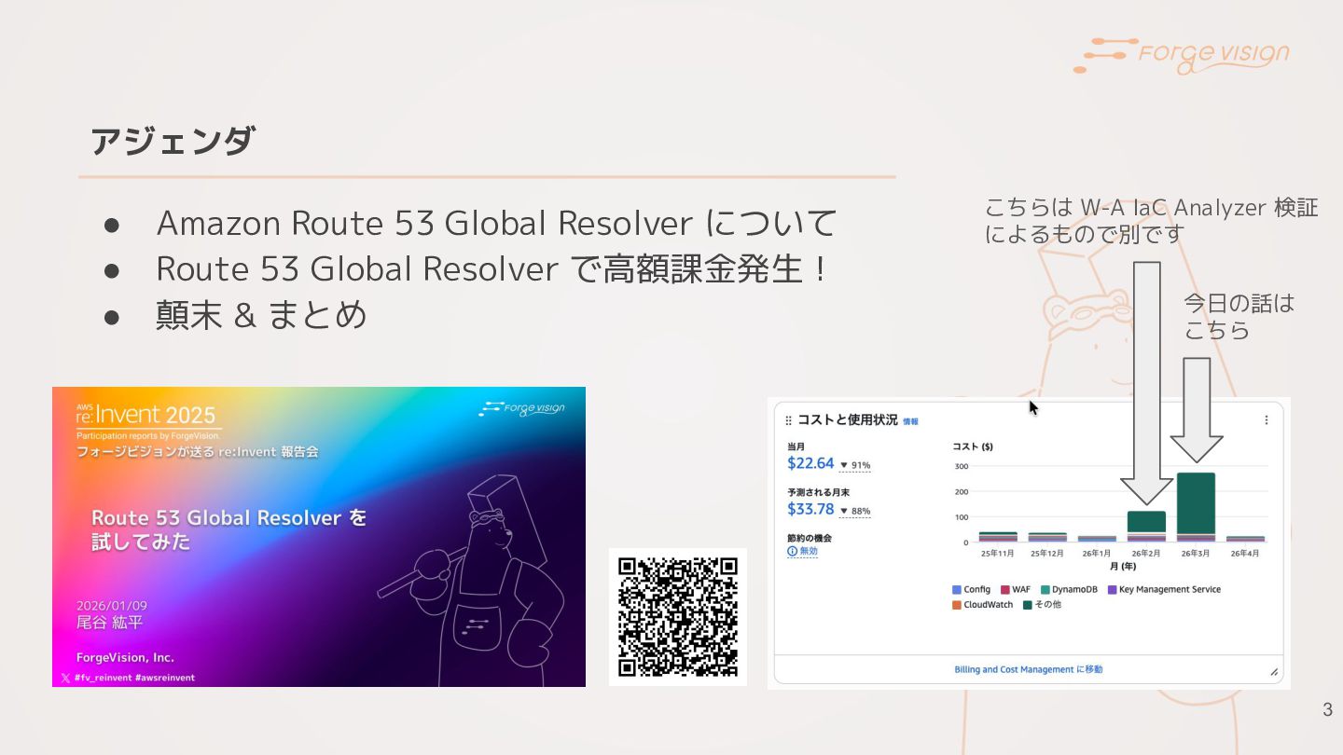Click the 91% decrease indicator
This screenshot has width=1343, height=755.
[x=855, y=465]
